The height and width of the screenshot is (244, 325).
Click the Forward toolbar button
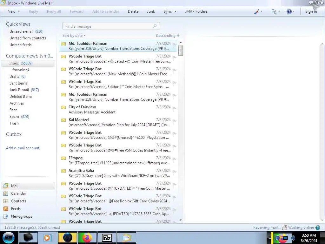(76, 11)
